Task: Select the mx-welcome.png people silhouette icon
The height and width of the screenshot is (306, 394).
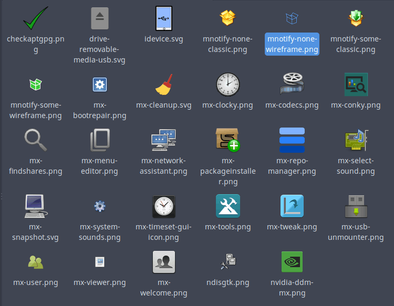Action: pyautogui.click(x=164, y=262)
